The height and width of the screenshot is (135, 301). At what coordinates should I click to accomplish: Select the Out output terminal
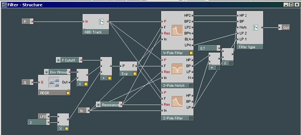tap(284, 27)
